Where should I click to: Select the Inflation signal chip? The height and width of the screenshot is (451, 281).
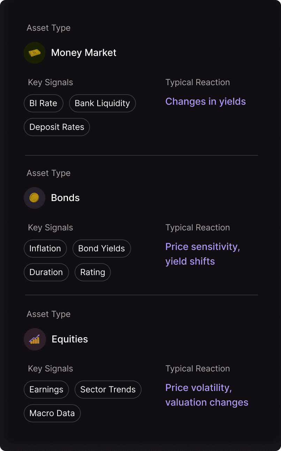(45, 249)
